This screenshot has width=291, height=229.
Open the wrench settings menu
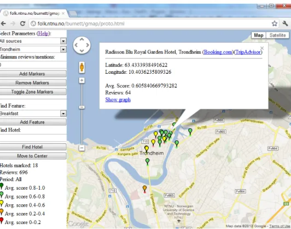coord(285,24)
